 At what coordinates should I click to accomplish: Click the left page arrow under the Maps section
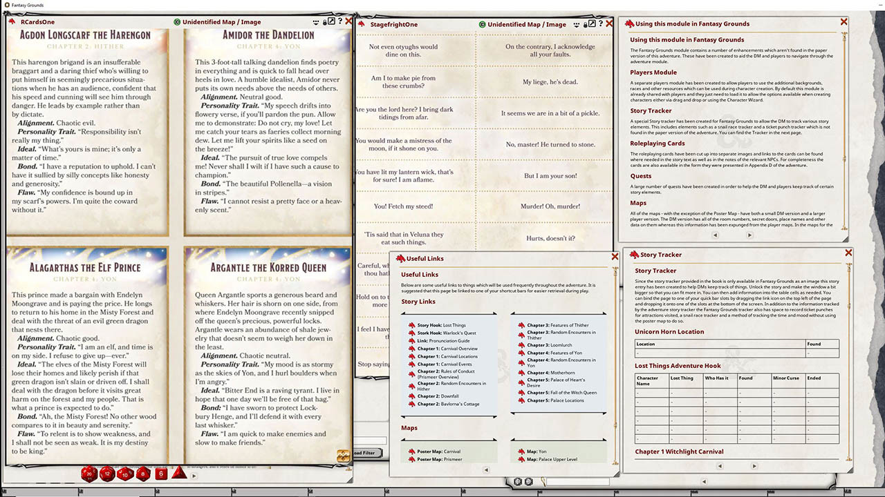pyautogui.click(x=486, y=470)
